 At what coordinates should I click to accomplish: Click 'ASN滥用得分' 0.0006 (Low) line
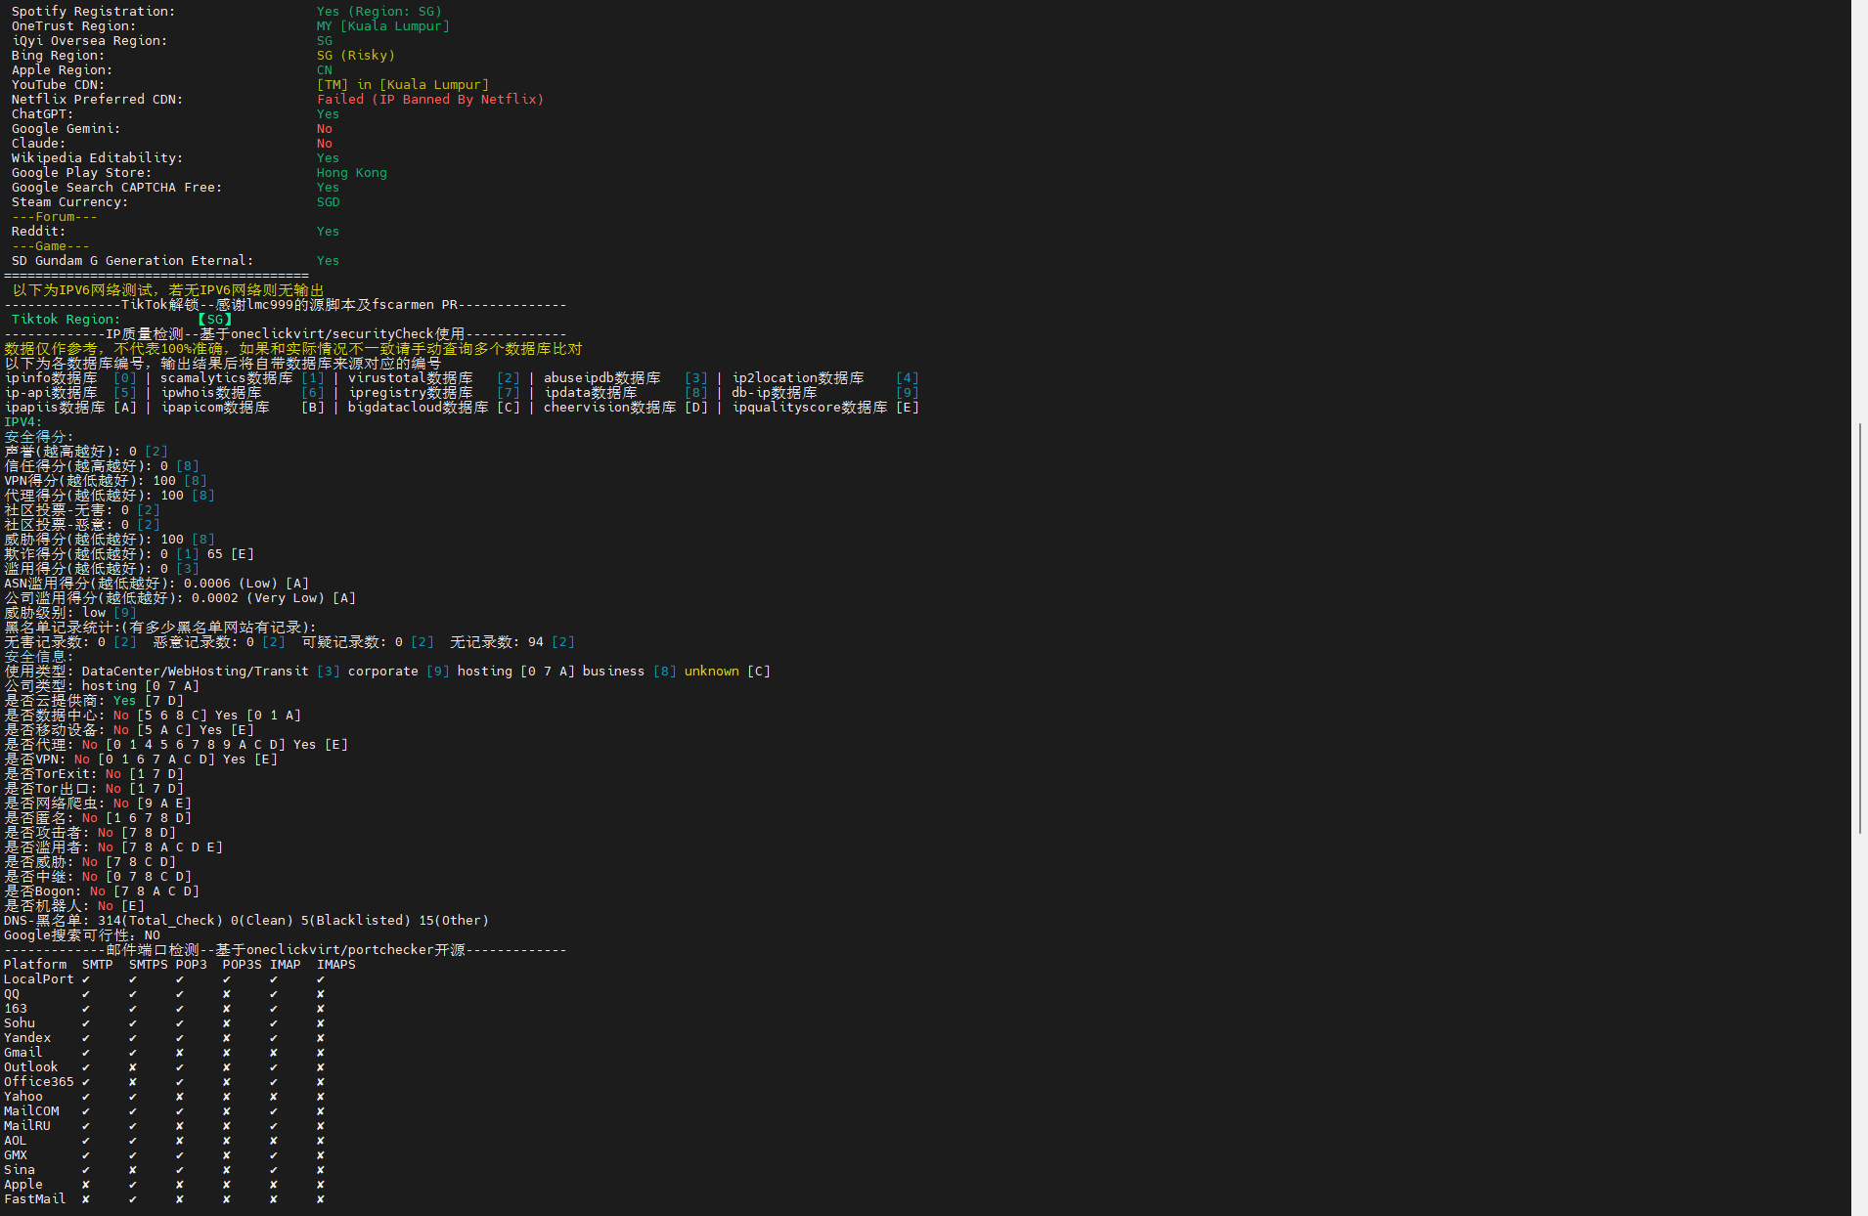(x=156, y=584)
